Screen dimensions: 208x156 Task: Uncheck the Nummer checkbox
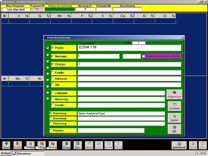pyautogui.click(x=53, y=56)
